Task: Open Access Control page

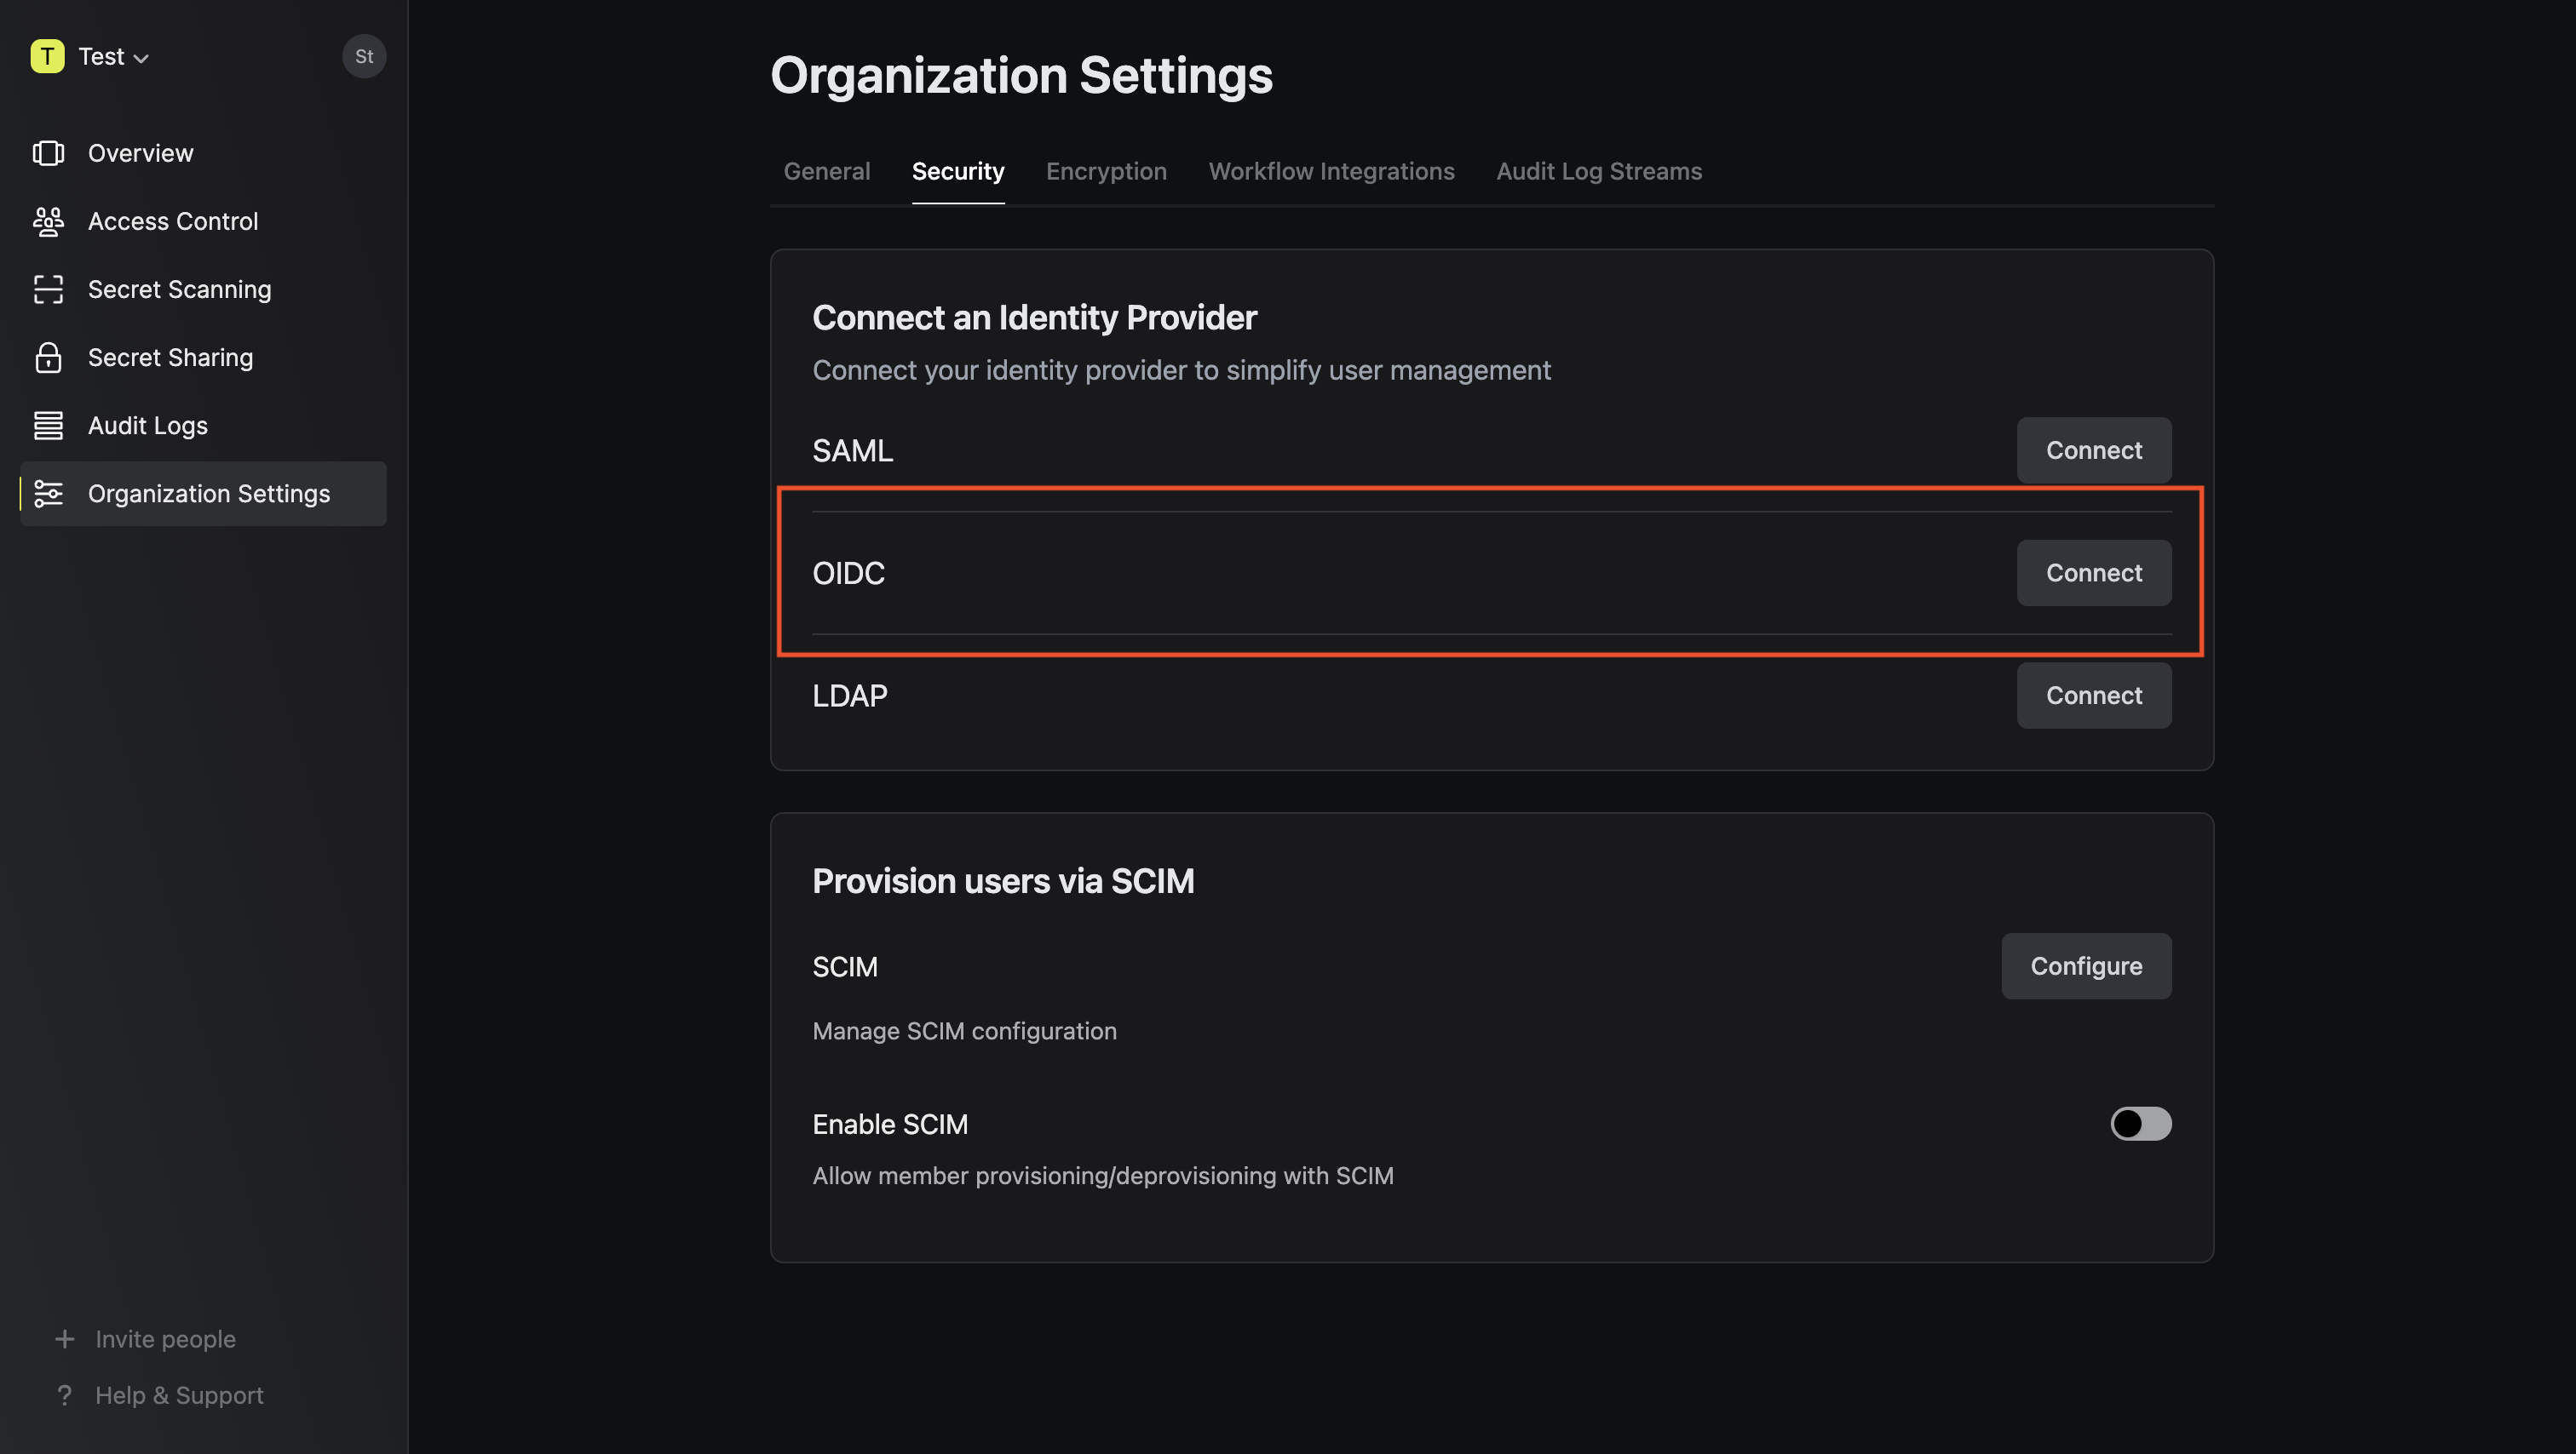Action: (x=203, y=220)
